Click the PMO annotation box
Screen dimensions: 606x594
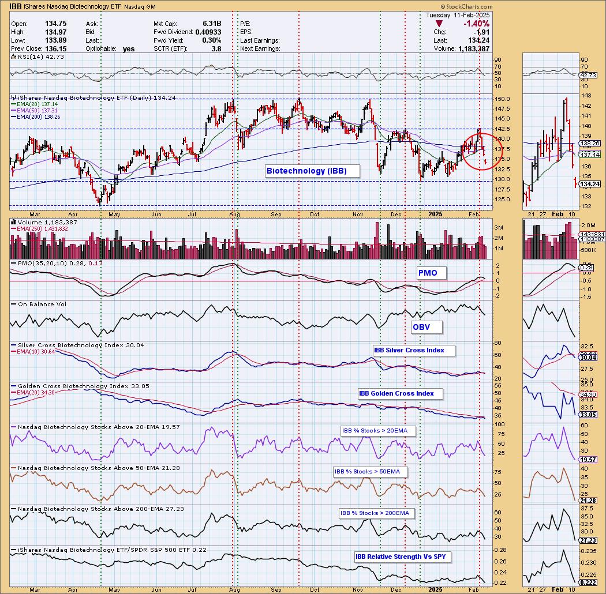(431, 273)
